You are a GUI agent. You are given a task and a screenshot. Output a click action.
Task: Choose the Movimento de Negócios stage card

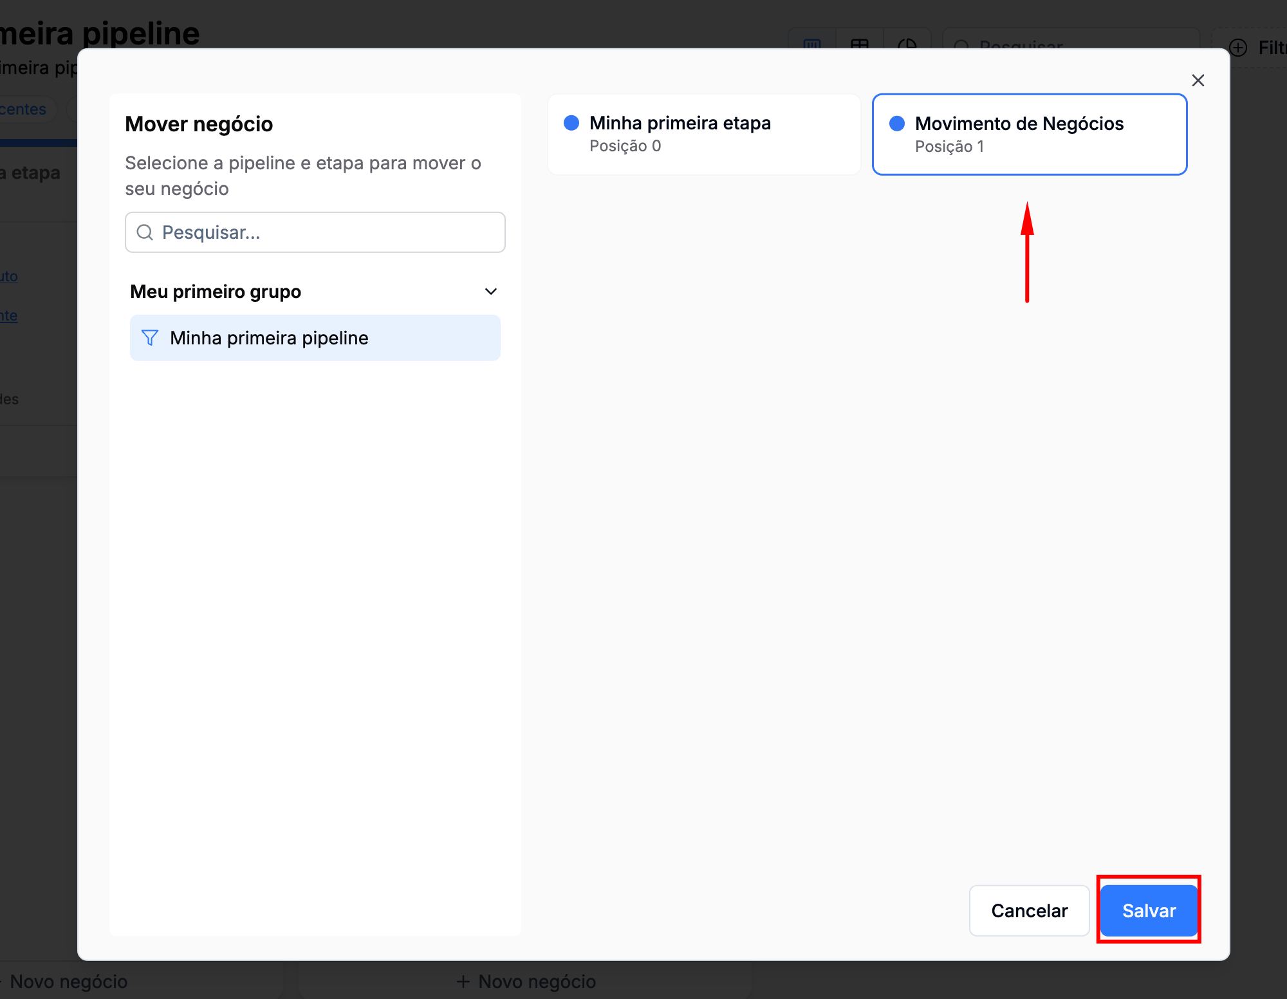[x=1029, y=135]
